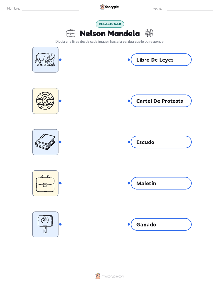Image resolution: width=220 pixels, height=285 pixels.
Task: Select the patterned shield picture card
Action: [45, 101]
